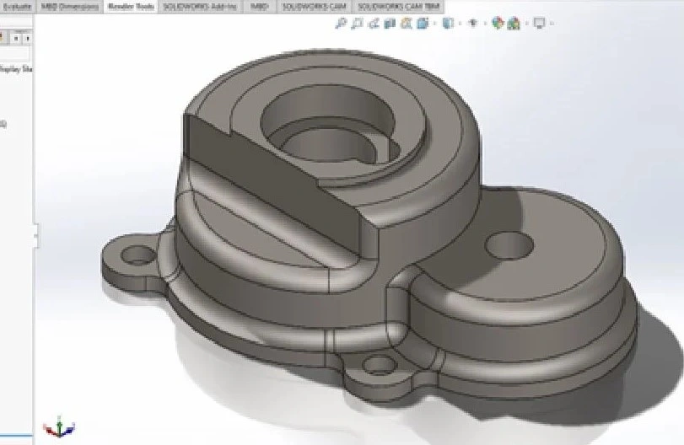Expand the Hide/Show Items dropdown arrow
Screen dimensions: 684x445
point(485,24)
